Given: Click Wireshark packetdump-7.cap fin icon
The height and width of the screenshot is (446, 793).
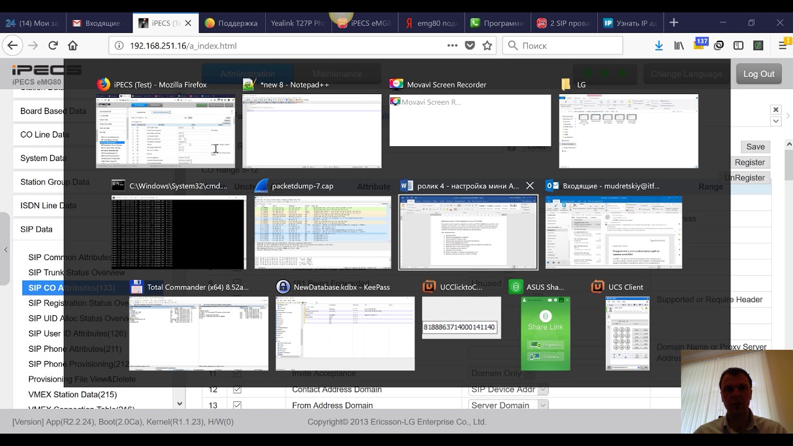Looking at the screenshot, I should point(261,185).
